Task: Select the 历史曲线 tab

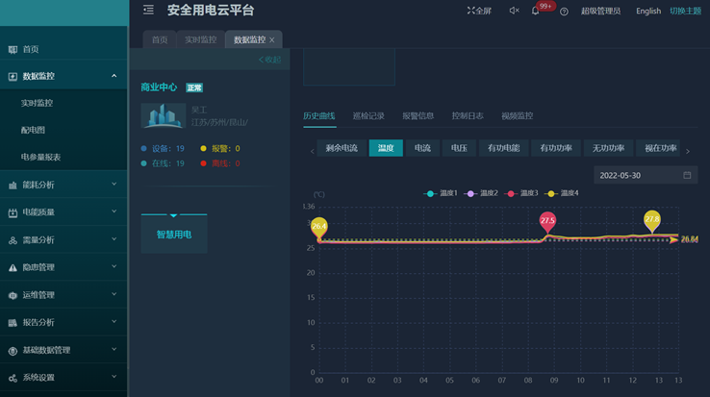Action: [319, 116]
